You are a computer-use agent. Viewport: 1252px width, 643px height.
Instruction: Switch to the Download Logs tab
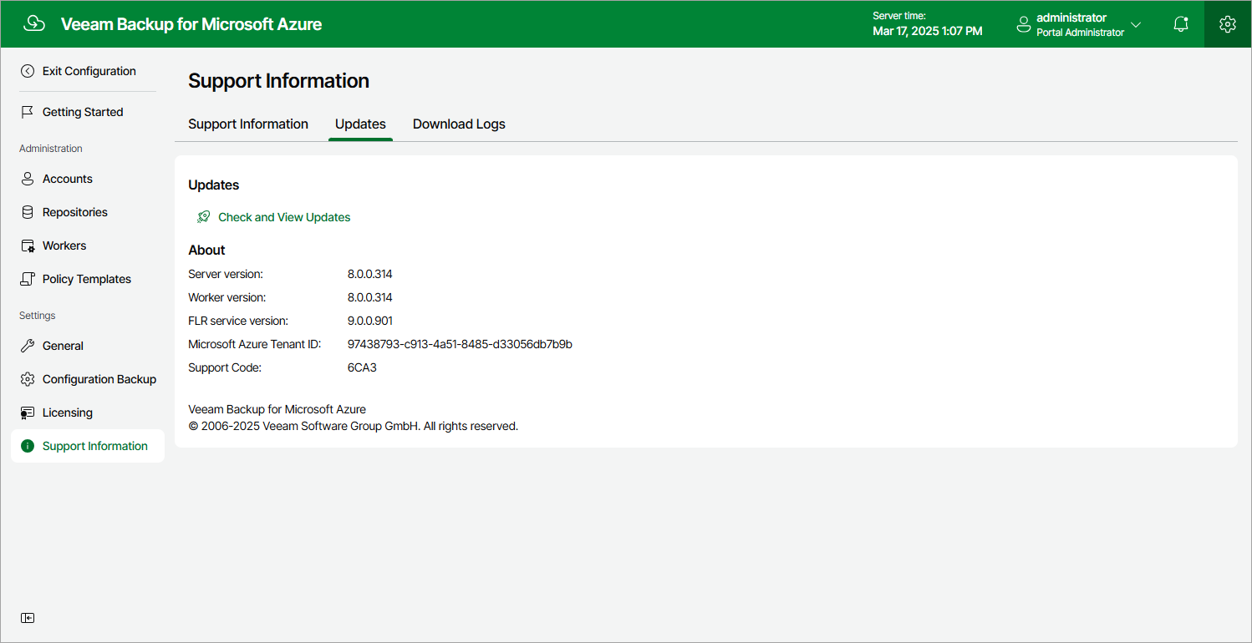pyautogui.click(x=459, y=124)
